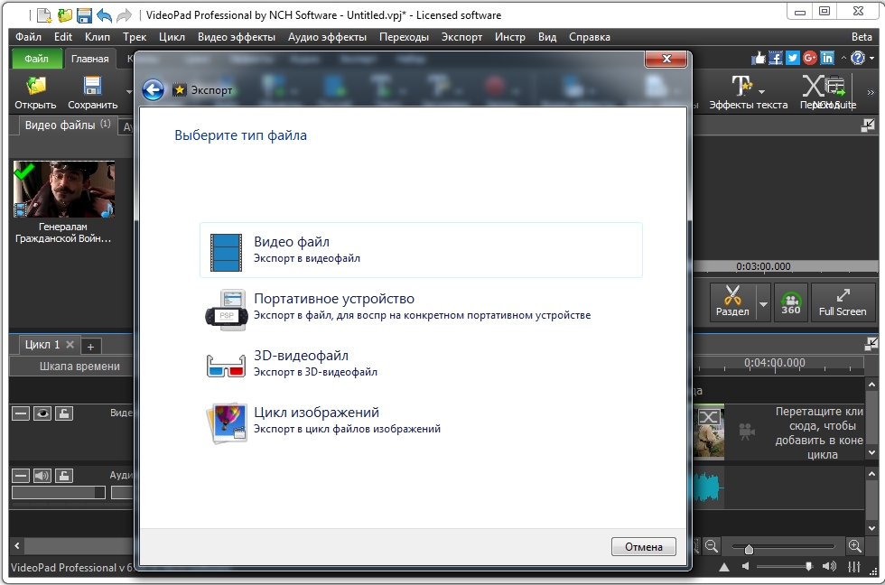Expand the toolbar overflow chevron
This screenshot has width=885, height=585.
[x=871, y=92]
